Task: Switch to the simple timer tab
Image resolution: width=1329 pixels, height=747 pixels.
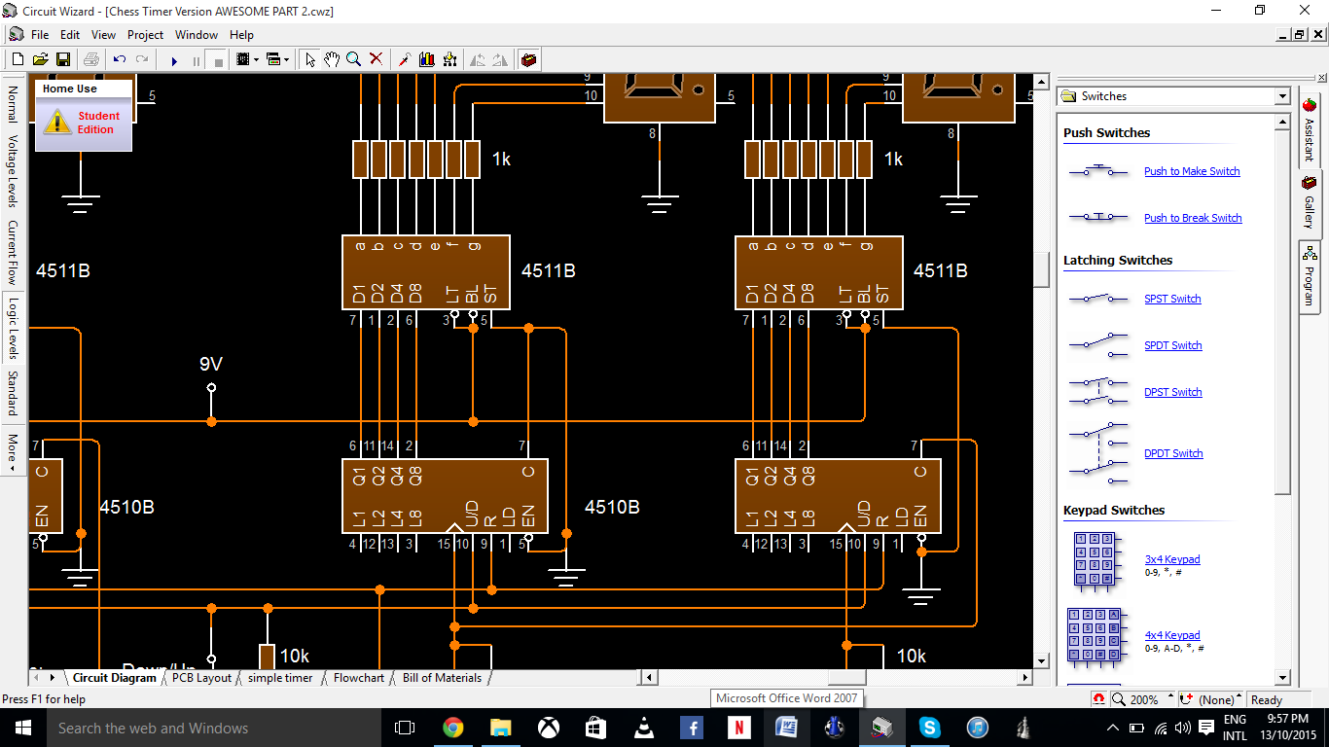Action: click(x=280, y=678)
